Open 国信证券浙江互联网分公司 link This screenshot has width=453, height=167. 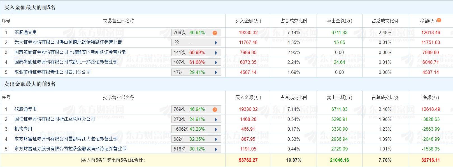point(55,119)
